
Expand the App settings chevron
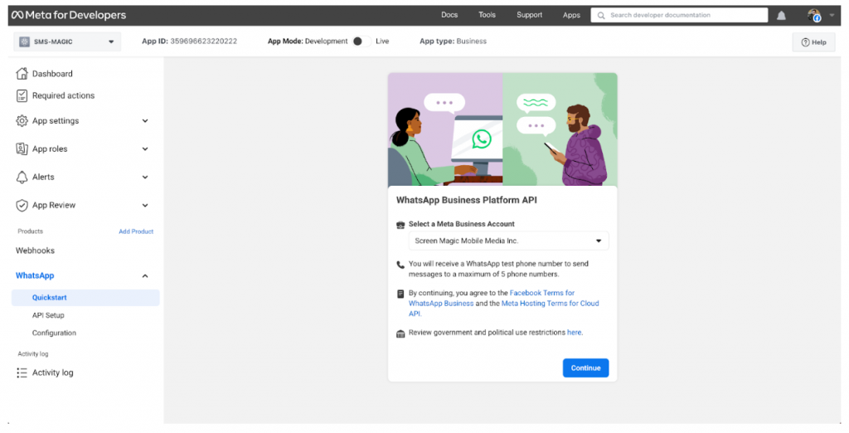[x=145, y=121]
